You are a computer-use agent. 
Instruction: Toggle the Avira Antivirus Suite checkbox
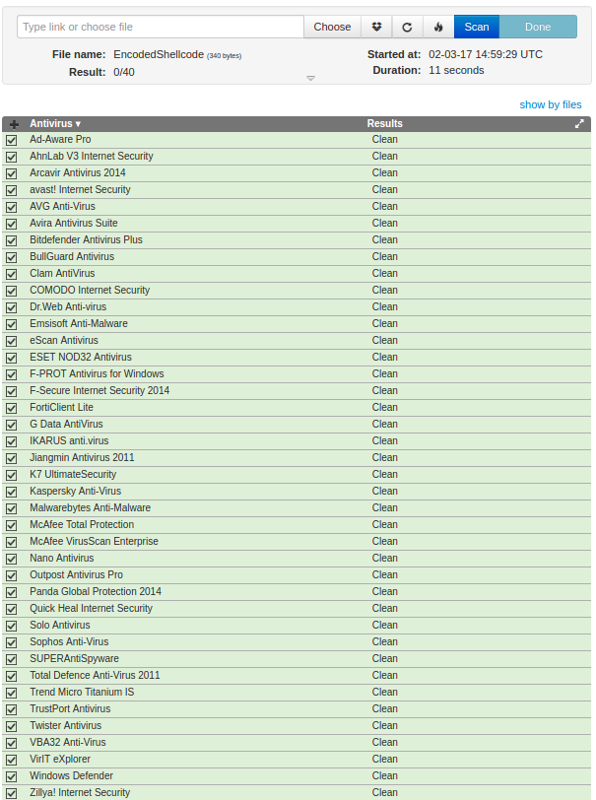(x=12, y=224)
